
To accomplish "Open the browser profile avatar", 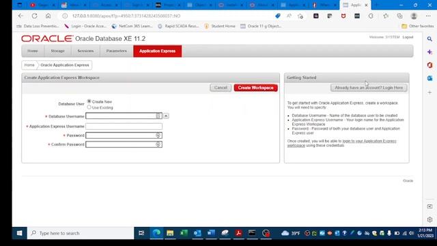I will (414, 16).
